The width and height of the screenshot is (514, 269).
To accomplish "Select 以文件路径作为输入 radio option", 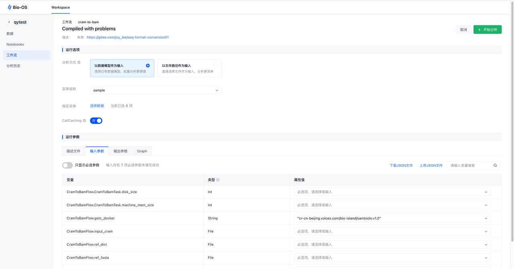I will click(215, 66).
